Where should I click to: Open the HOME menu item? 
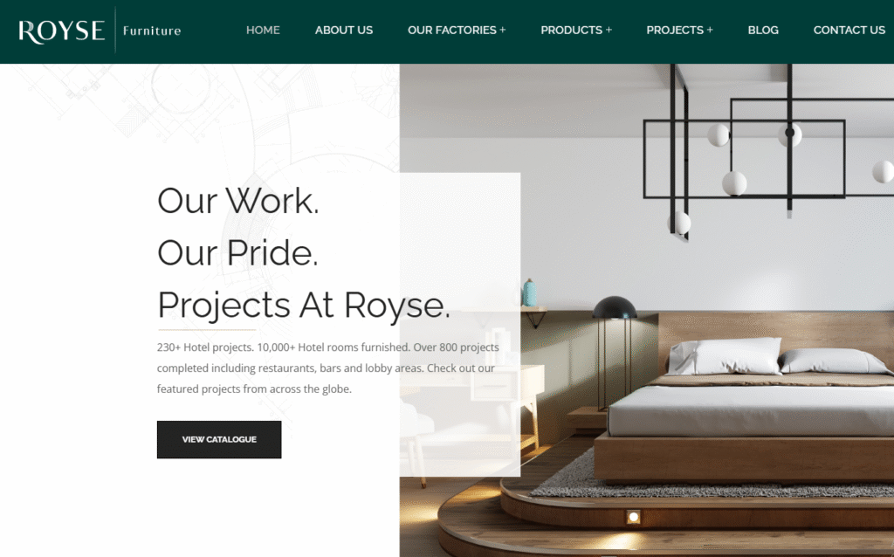[263, 31]
